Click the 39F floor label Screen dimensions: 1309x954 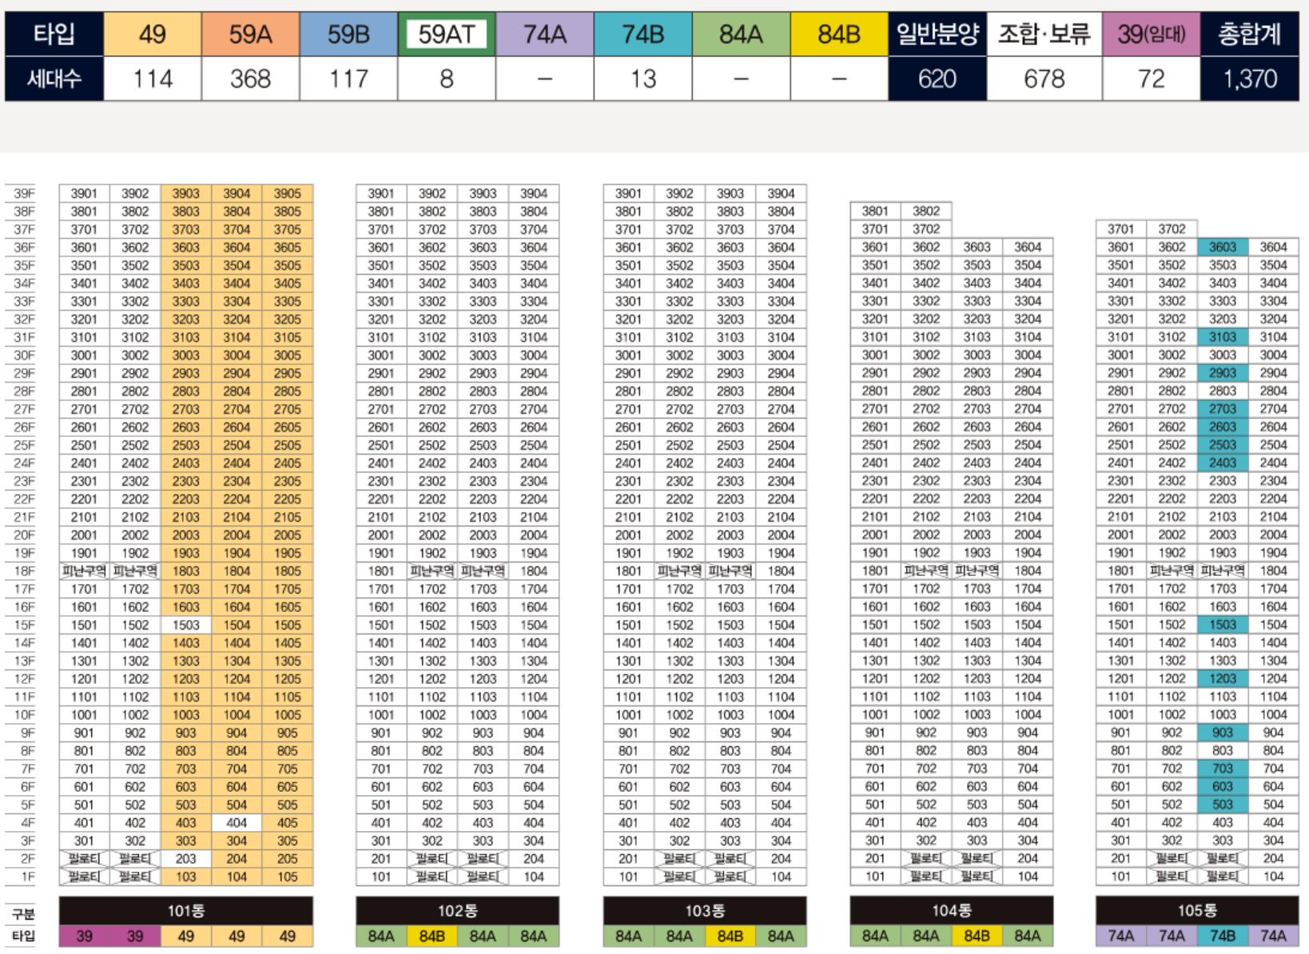[x=24, y=193]
